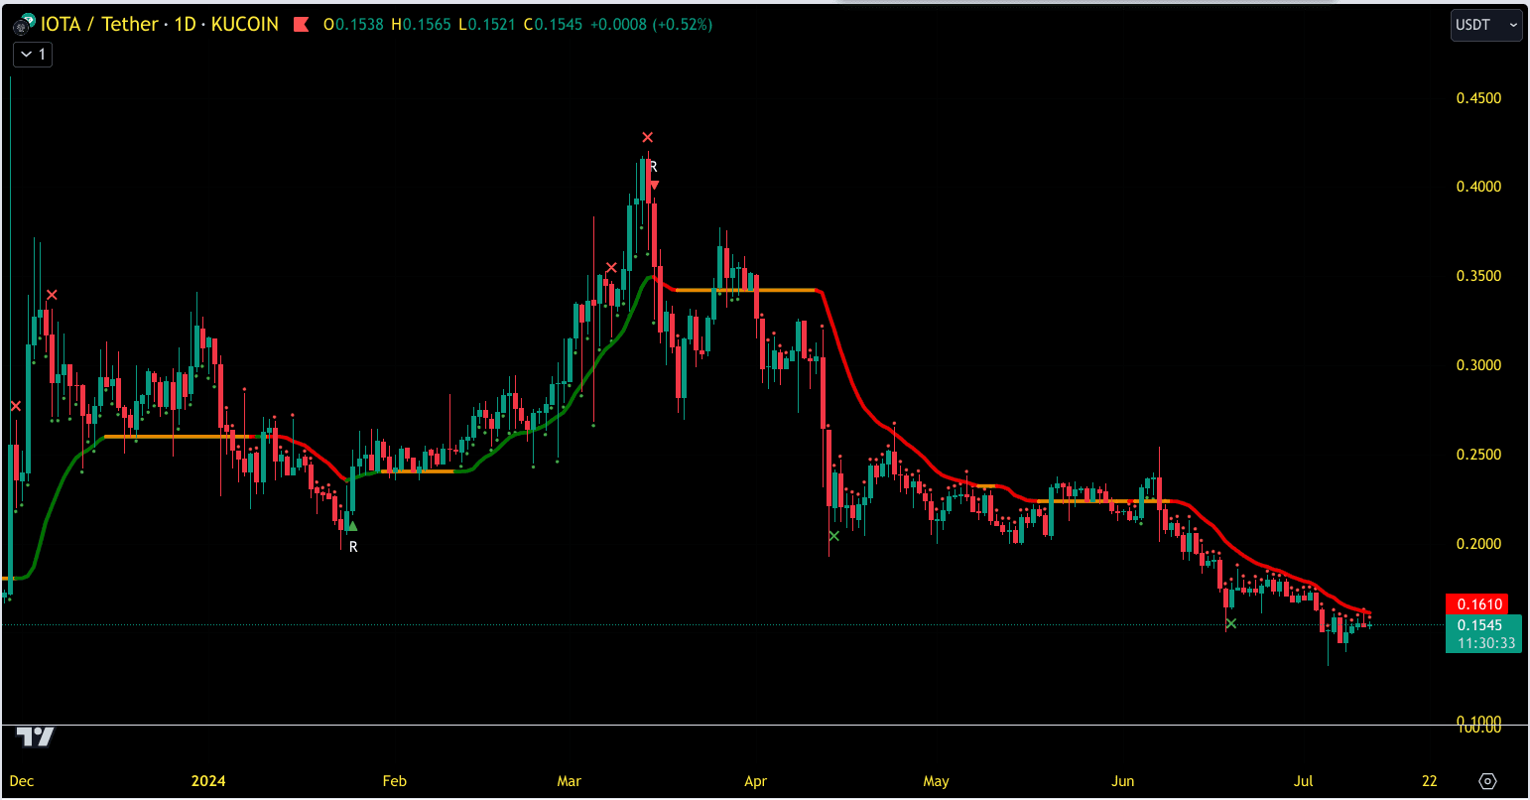1530x800 pixels.
Task: Click the green 0.1545 current price label
Action: 1479,625
